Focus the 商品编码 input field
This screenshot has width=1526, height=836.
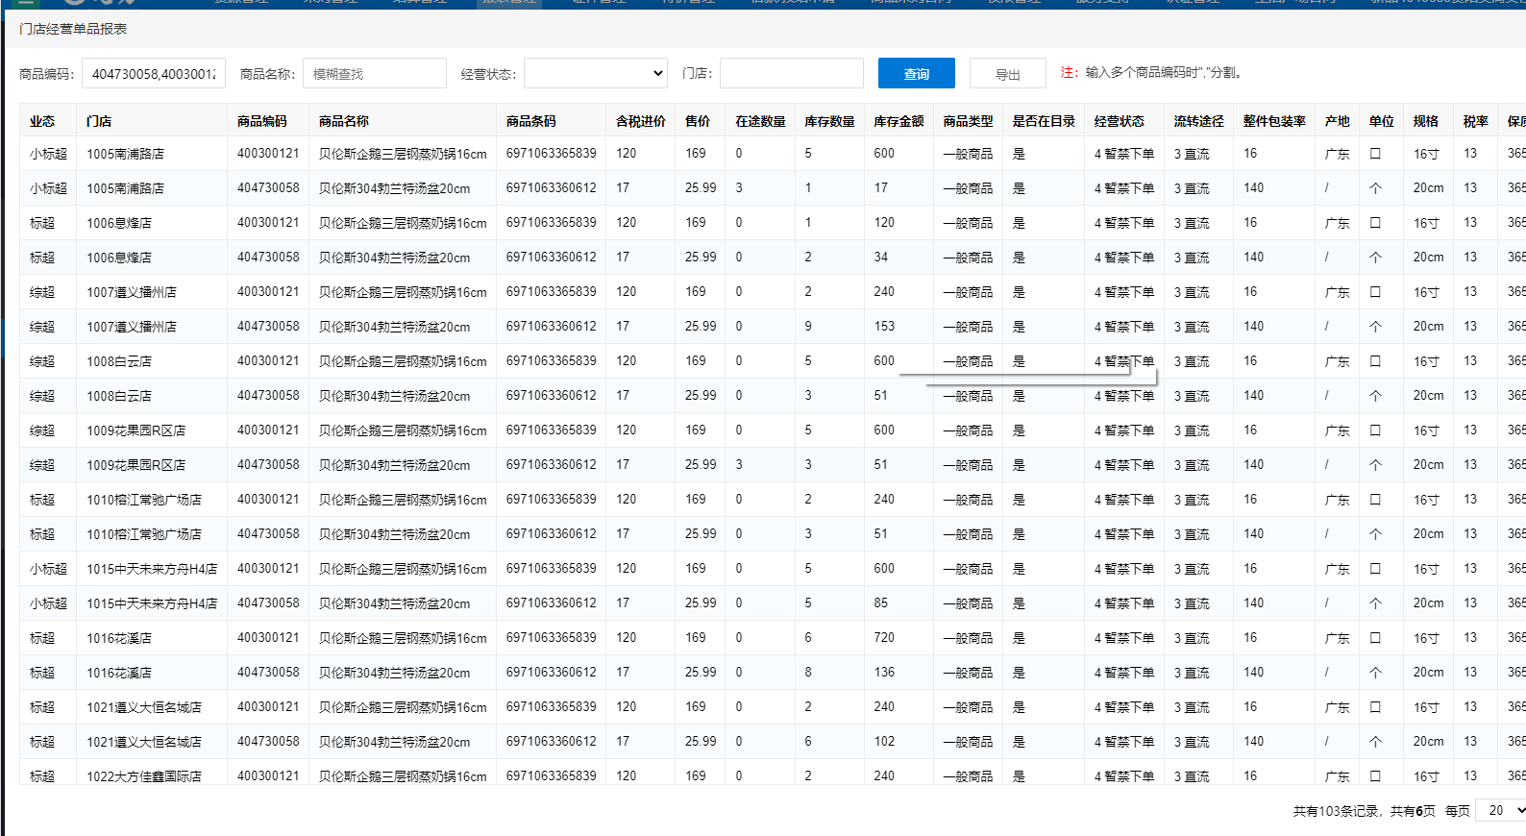tap(154, 73)
